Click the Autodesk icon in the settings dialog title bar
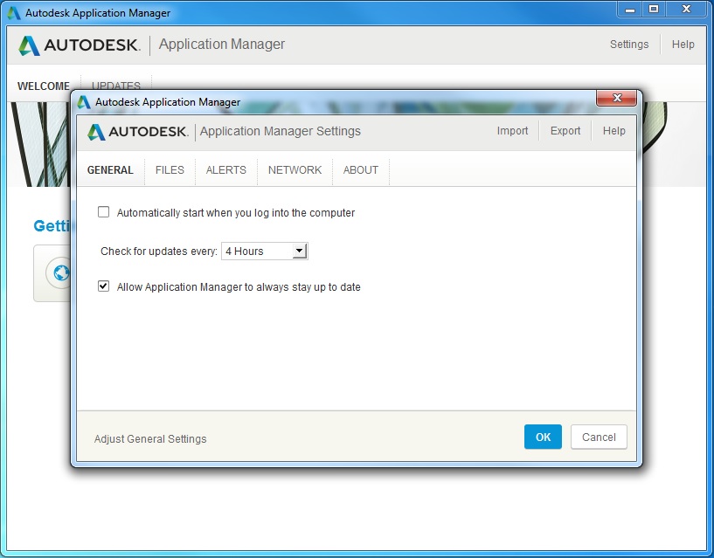The image size is (714, 558). (84, 102)
